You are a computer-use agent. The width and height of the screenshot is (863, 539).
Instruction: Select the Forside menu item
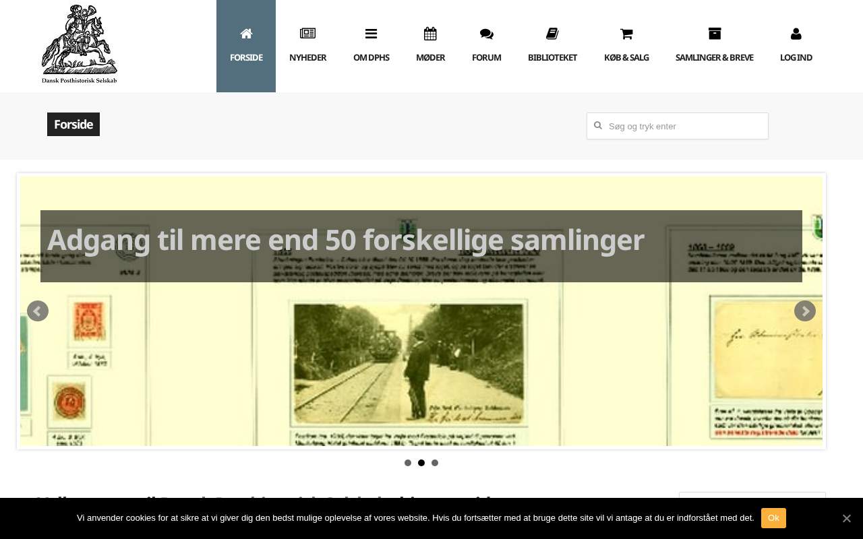click(x=246, y=46)
